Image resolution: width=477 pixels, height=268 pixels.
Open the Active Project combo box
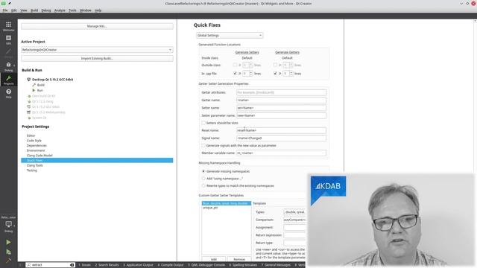[x=97, y=50]
